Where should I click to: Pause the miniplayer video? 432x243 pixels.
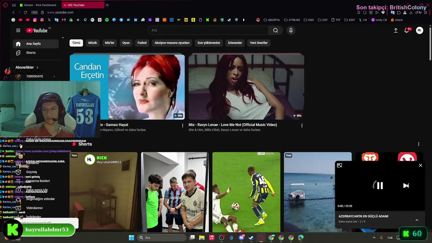click(x=380, y=186)
